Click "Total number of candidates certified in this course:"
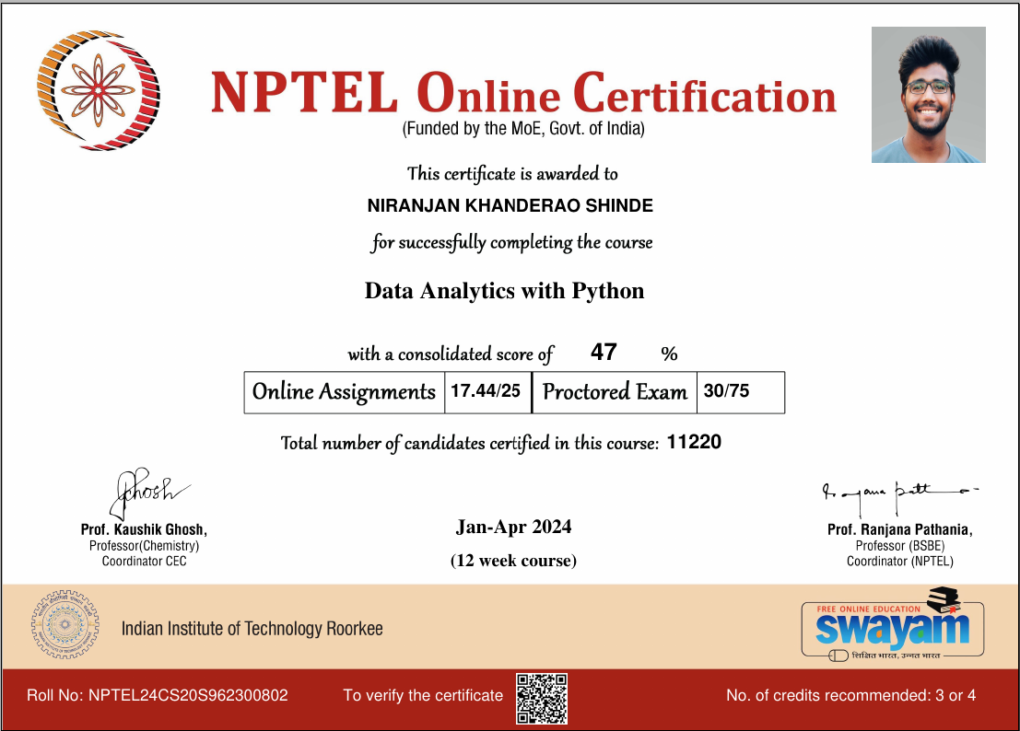Image resolution: width=1020 pixels, height=731 pixels. (x=470, y=444)
